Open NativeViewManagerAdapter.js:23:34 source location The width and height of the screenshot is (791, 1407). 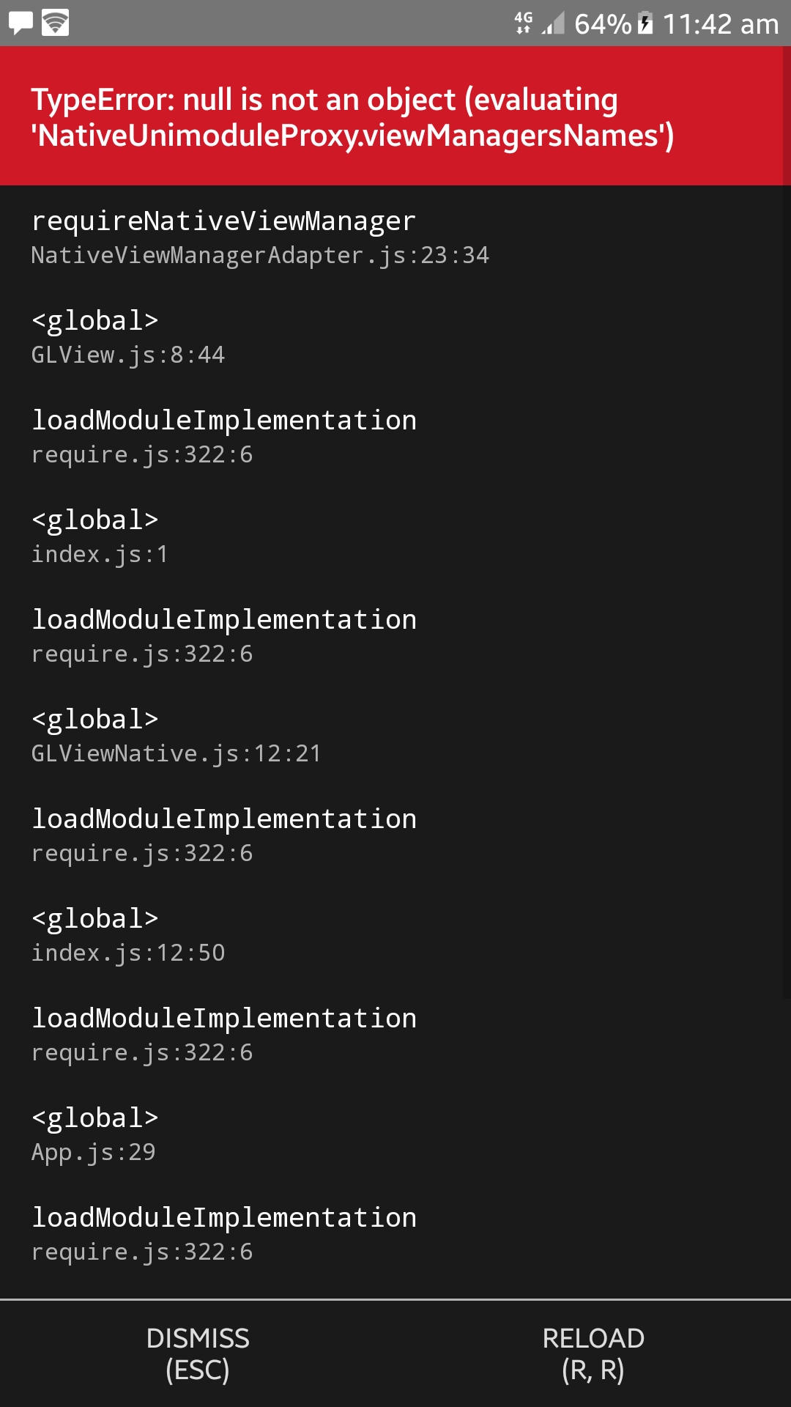[260, 256]
